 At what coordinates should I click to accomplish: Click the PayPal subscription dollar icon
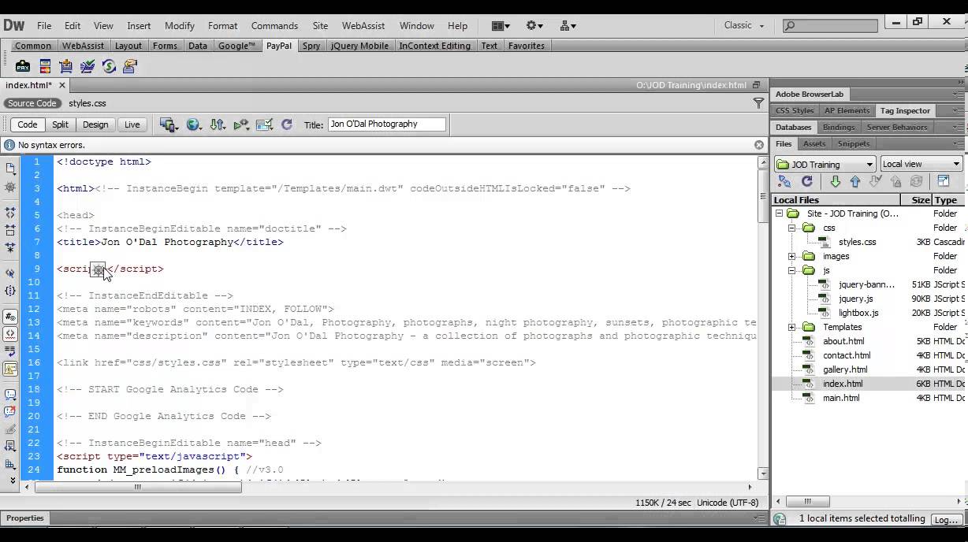(109, 66)
